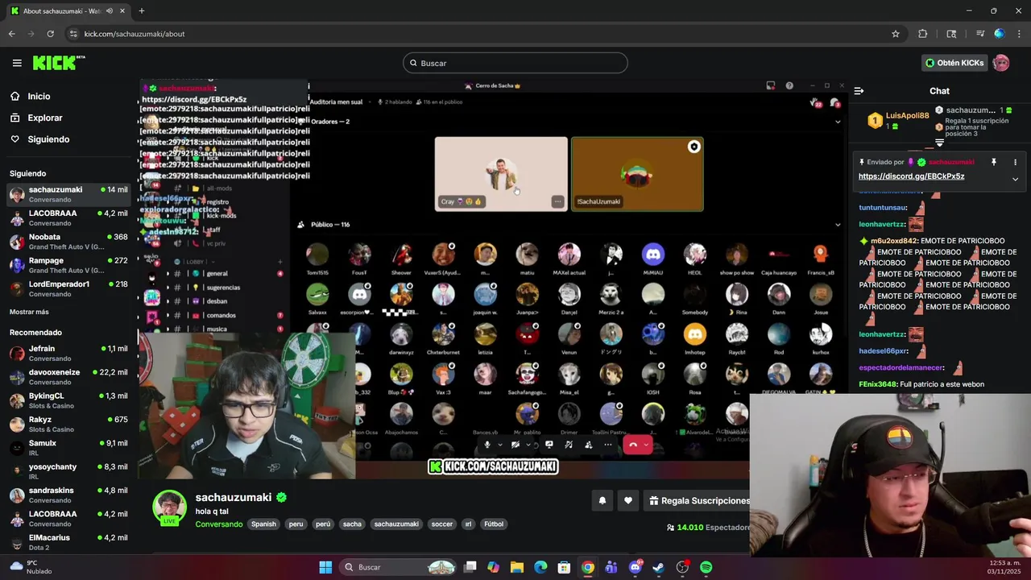Open Windows Start menu
This screenshot has width=1031, height=580.
(325, 567)
